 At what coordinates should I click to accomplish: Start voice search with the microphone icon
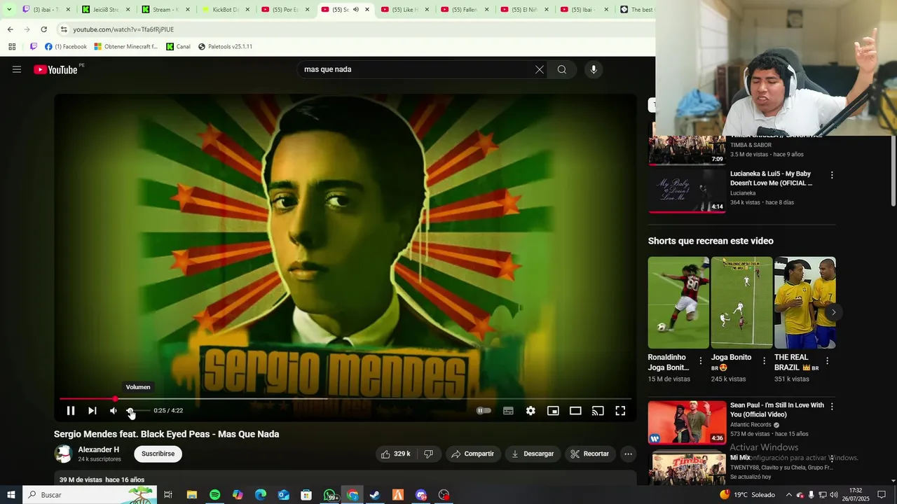[594, 69]
